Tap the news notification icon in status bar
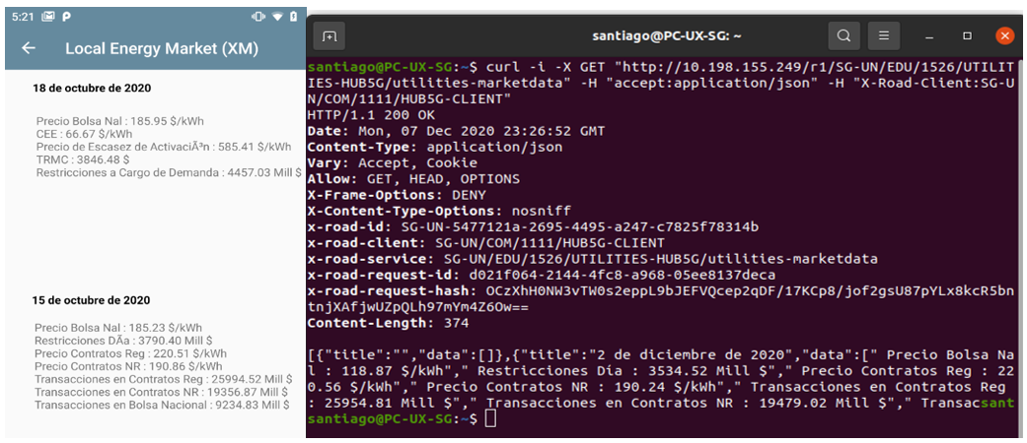This screenshot has height=443, width=1027. pos(48,17)
